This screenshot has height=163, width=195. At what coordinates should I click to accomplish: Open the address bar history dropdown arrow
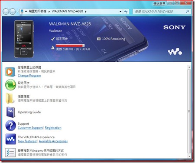[x=120, y=12]
